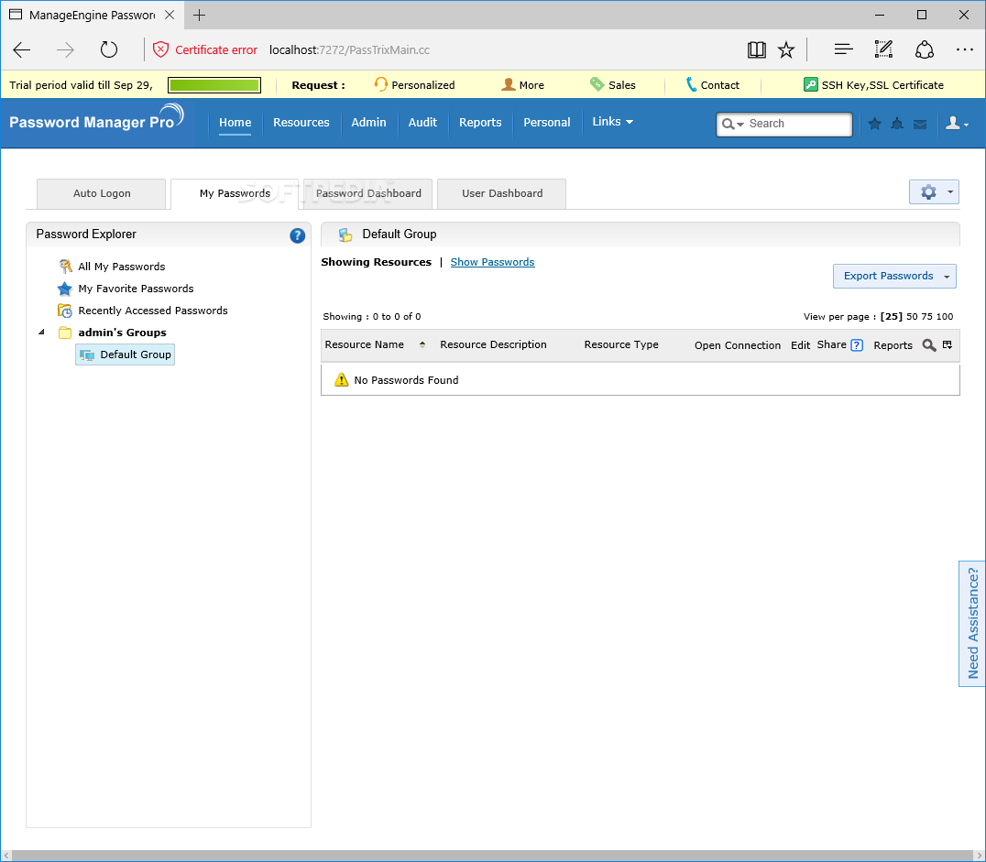This screenshot has height=862, width=986.
Task: Click into the Search input field
Action: tap(797, 124)
